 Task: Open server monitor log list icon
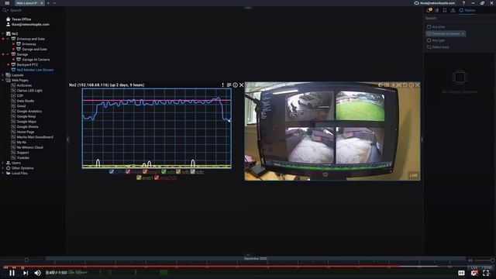(229, 85)
